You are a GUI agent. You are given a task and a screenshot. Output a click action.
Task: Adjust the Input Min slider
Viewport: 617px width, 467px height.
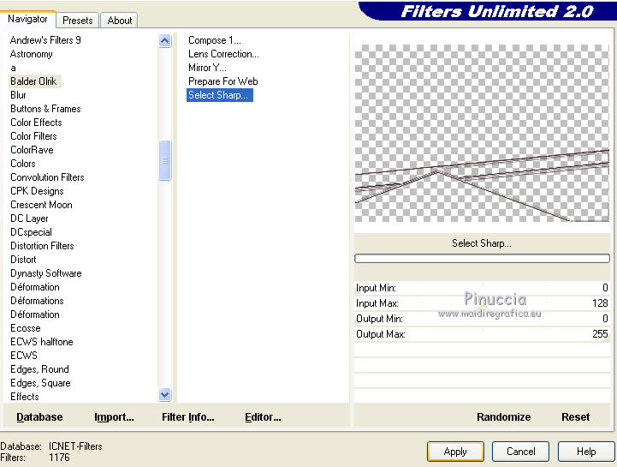482,288
